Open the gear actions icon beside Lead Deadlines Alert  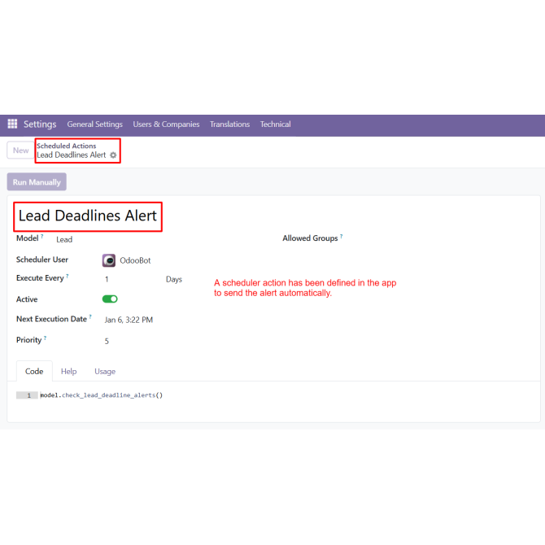click(113, 155)
